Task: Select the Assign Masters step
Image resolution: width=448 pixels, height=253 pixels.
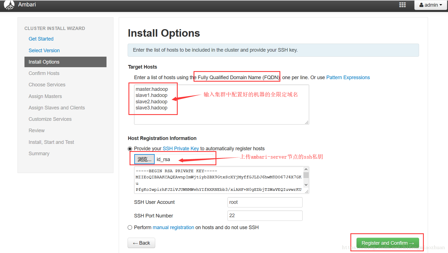Action: [x=45, y=96]
